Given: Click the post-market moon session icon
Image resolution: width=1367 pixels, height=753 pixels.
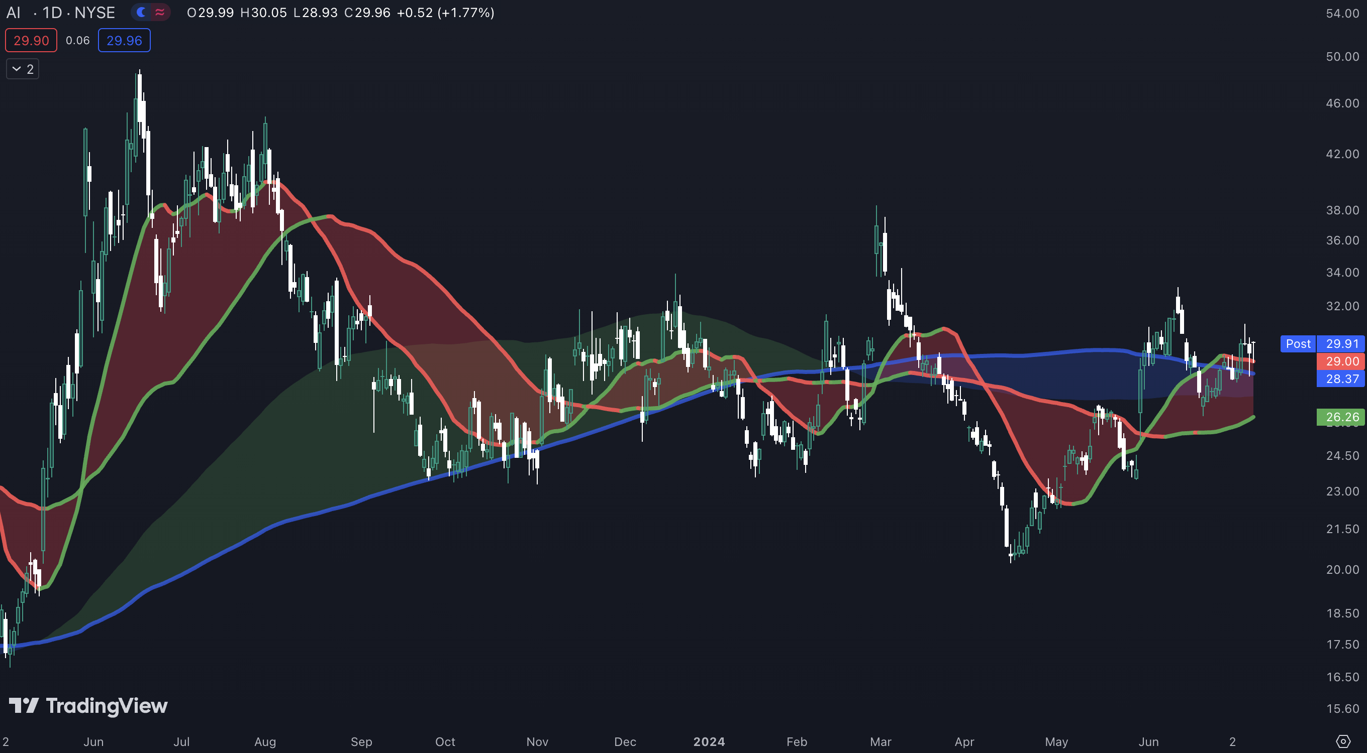Looking at the screenshot, I should click(x=141, y=12).
